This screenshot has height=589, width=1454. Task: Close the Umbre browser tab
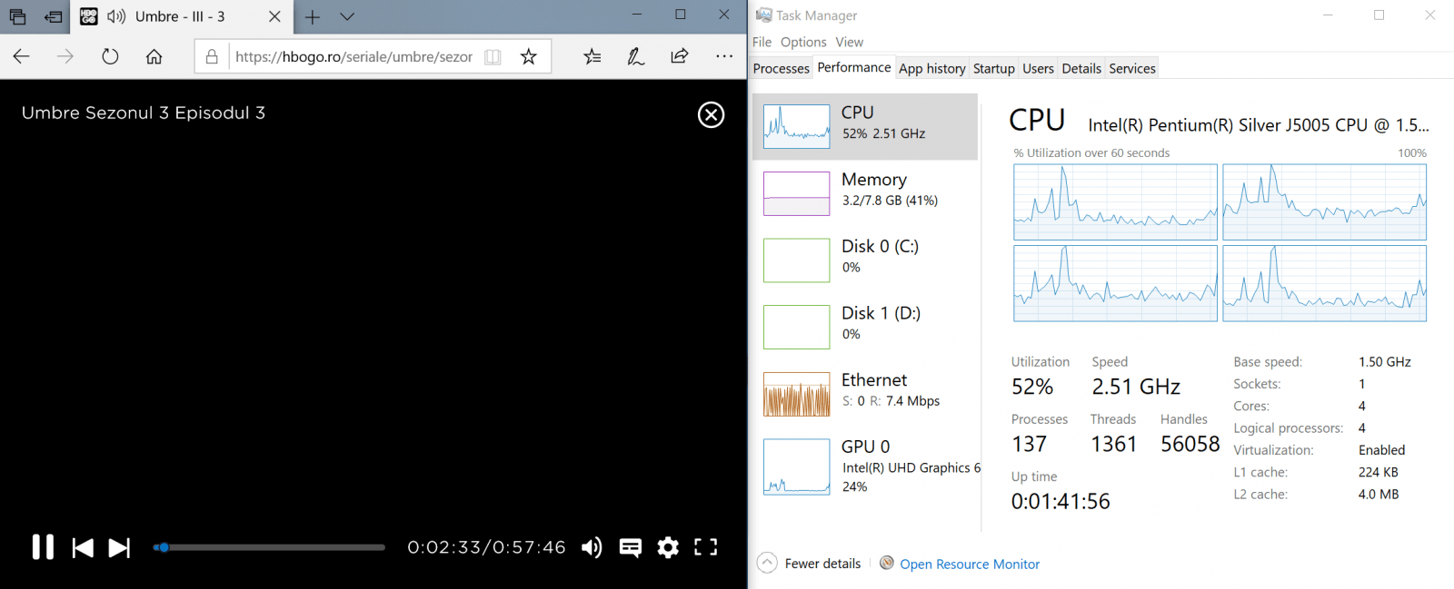274,16
